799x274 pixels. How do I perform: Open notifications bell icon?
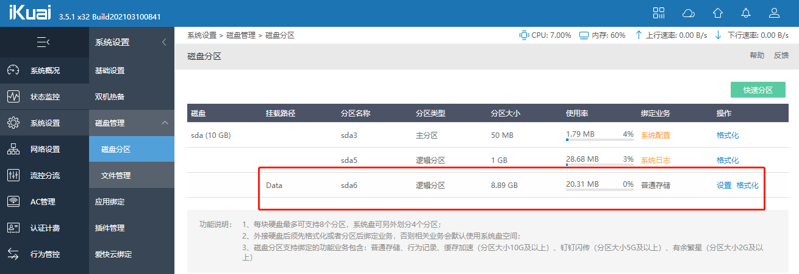pos(746,13)
